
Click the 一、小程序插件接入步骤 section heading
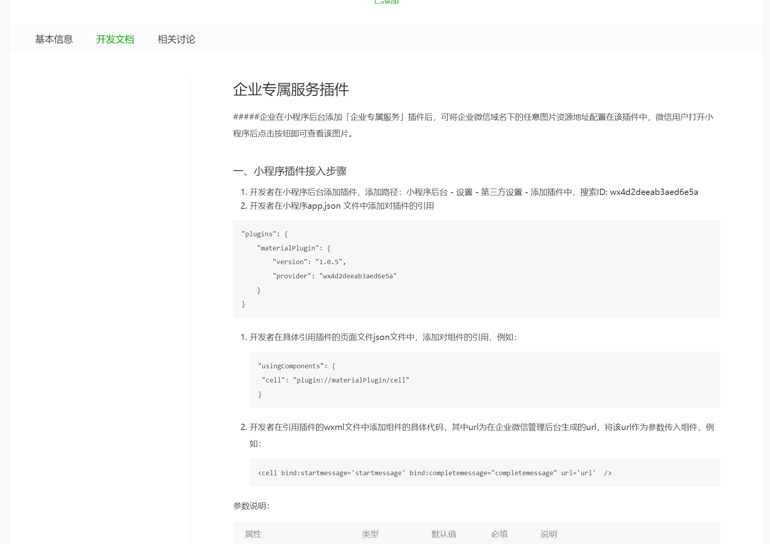(290, 171)
